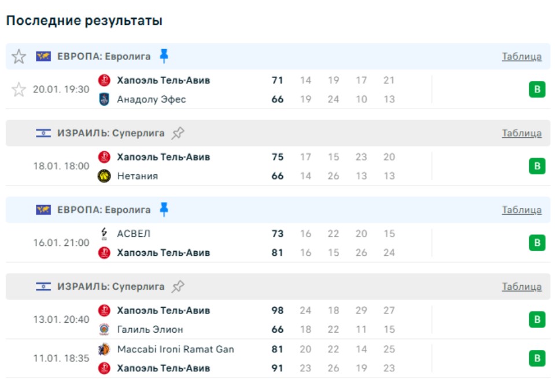Open Table link for first Euroleague section
Screen dimensions: 557x388
521,57
